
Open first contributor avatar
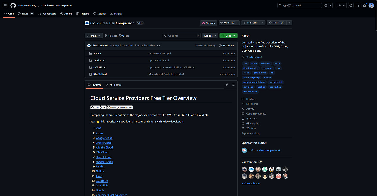(244, 169)
